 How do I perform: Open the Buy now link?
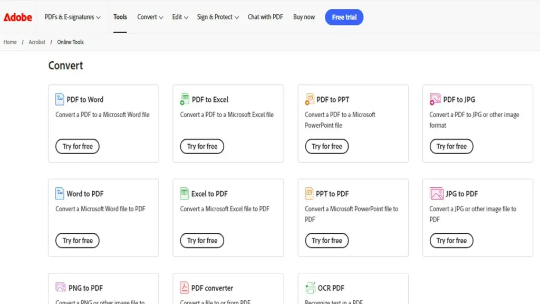[x=304, y=17]
